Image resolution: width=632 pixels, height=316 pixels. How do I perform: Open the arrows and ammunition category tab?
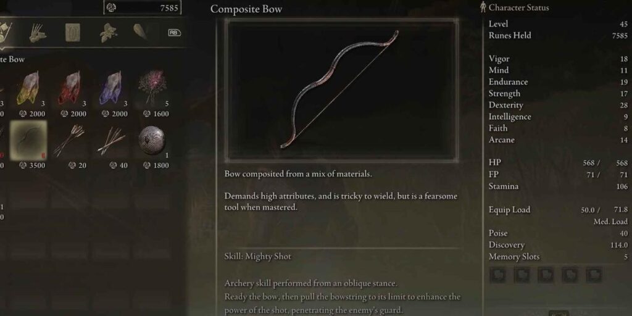pos(38,32)
